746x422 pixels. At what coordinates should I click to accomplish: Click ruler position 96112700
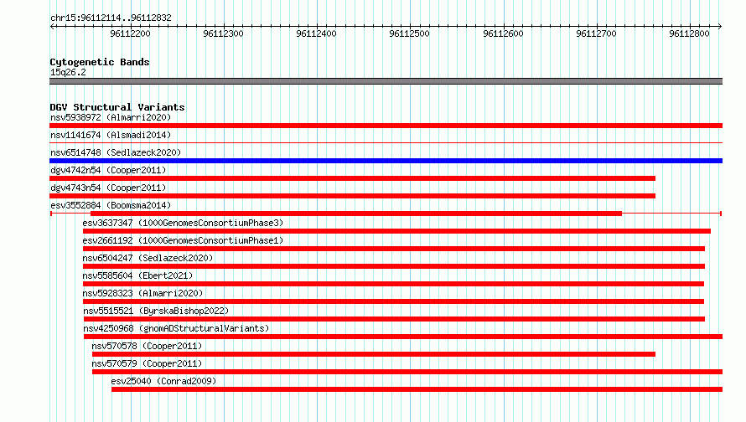pos(596,33)
